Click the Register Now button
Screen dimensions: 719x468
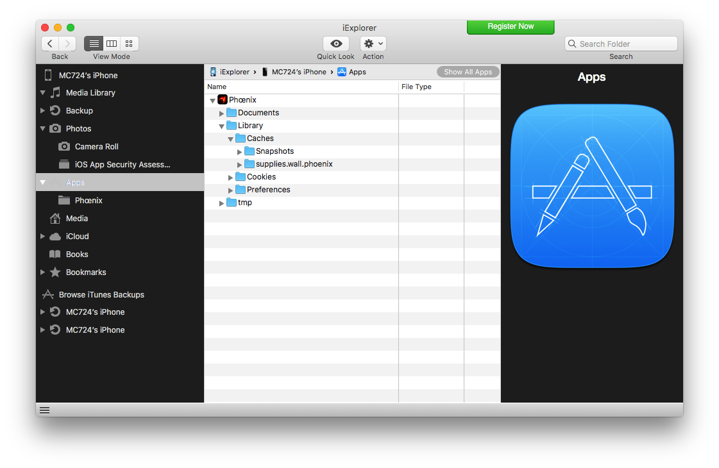point(510,26)
